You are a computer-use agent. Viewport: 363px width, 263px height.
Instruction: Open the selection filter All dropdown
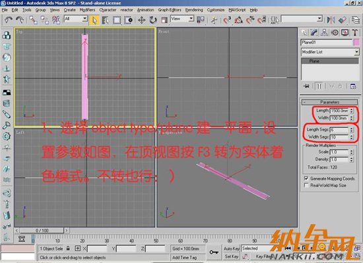pyautogui.click(x=76, y=18)
